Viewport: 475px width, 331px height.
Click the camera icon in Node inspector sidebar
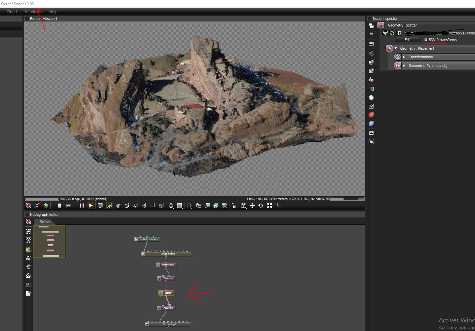371,54
